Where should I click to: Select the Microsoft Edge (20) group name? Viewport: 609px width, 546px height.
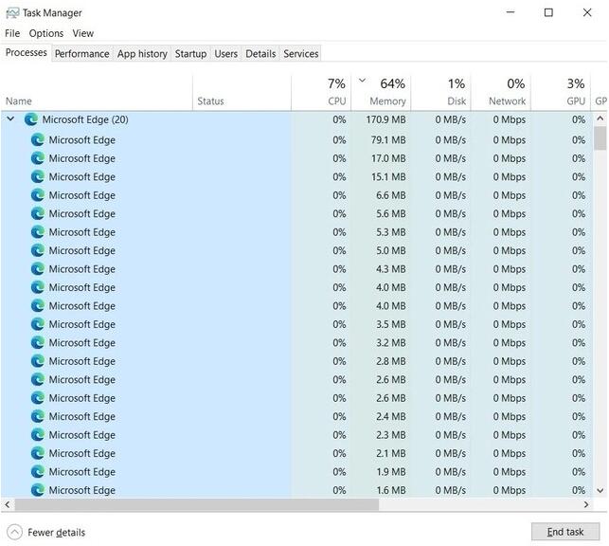tap(85, 119)
